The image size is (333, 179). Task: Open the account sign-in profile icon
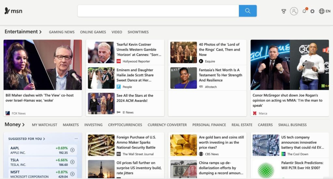tap(294, 11)
